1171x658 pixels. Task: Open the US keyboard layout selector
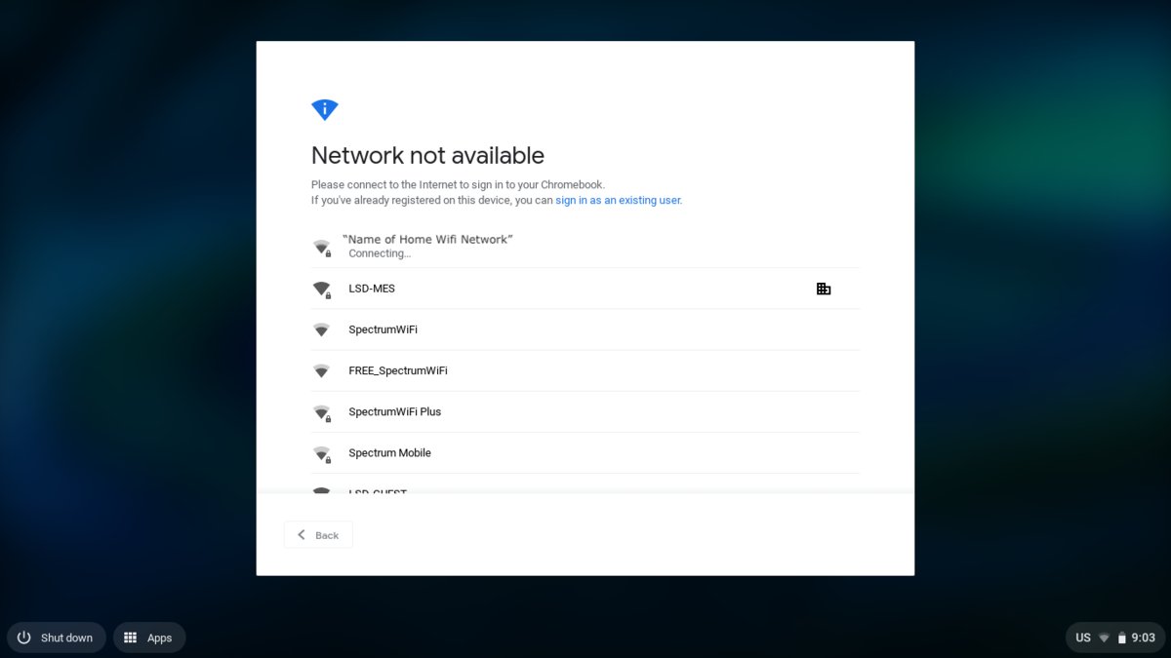(1083, 638)
